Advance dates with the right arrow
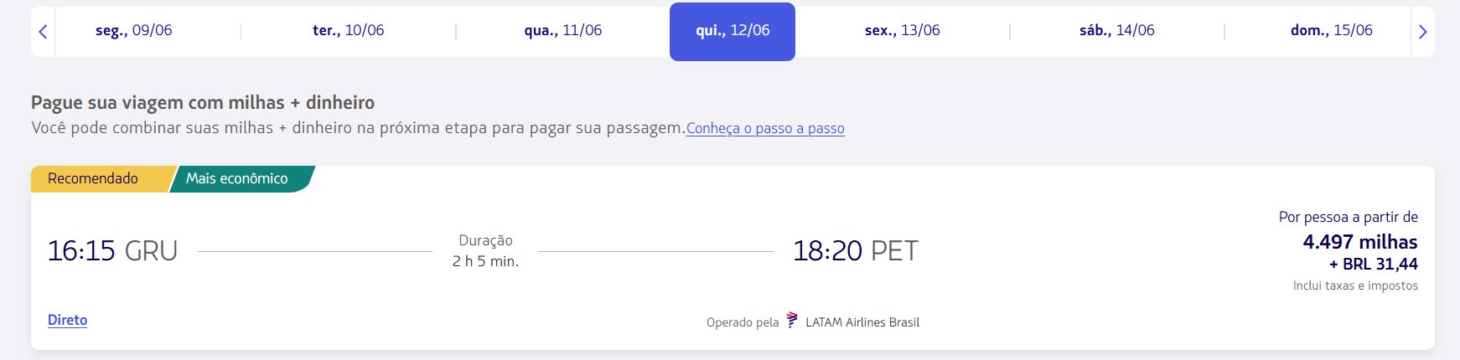Viewport: 1460px width, 360px height. (x=1422, y=32)
